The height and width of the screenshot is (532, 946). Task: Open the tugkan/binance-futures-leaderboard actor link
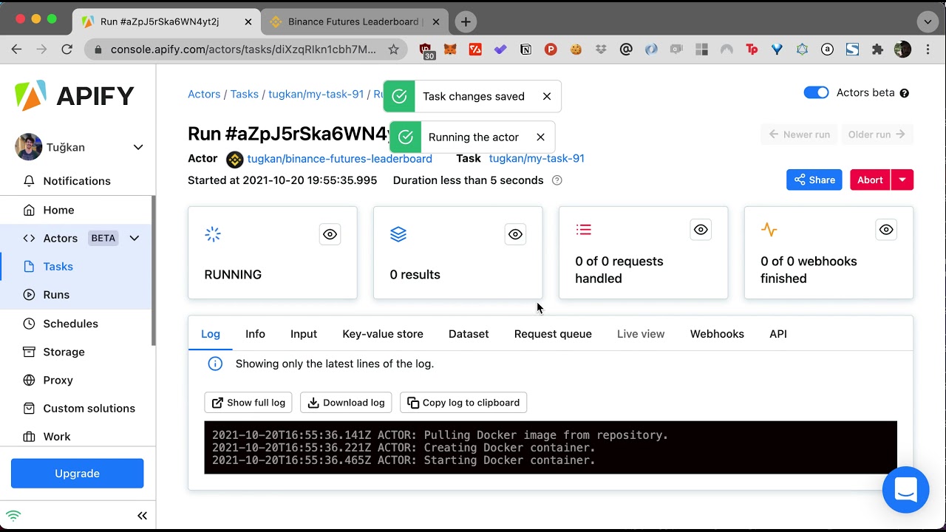(339, 159)
